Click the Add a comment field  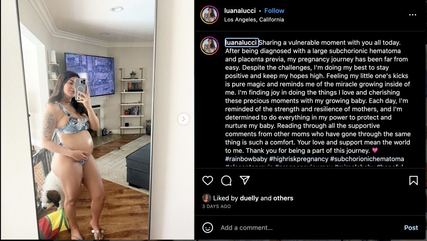310,228
